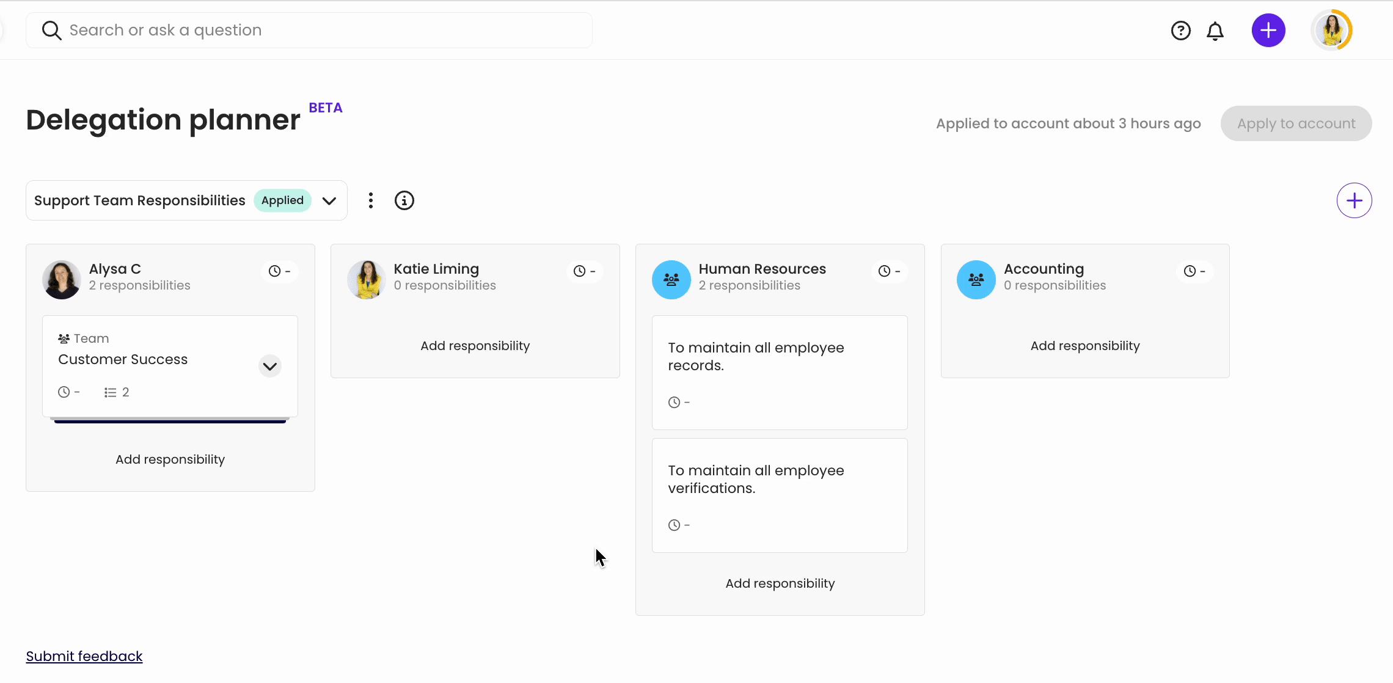Collapse the Customer Success team chevron
1393x683 pixels.
pos(269,366)
